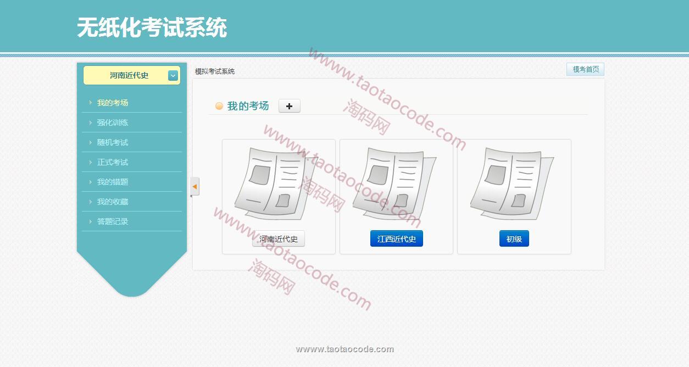Open the 河南近代史 subject dropdown arrow
The height and width of the screenshot is (367, 689).
(173, 76)
